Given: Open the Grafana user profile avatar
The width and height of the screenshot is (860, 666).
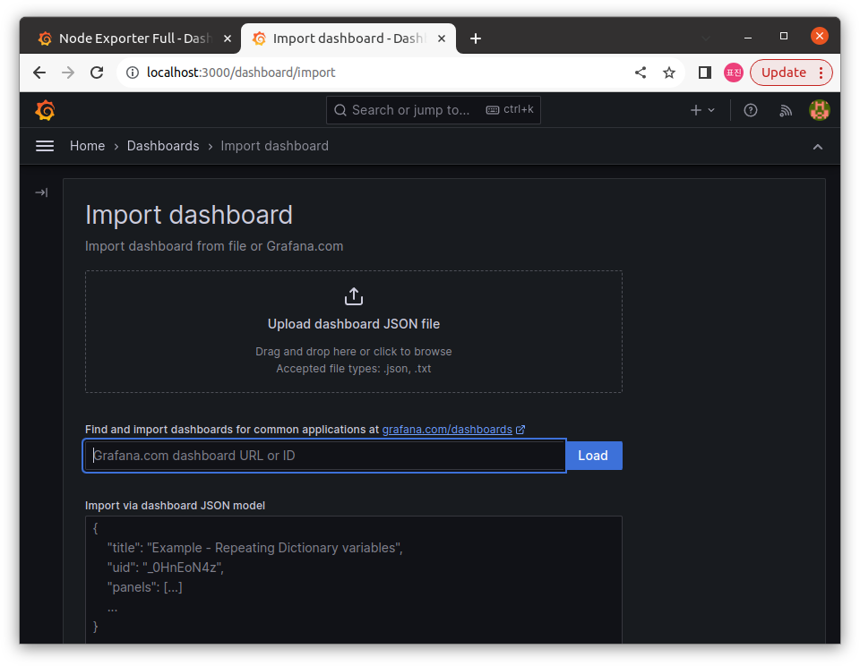Looking at the screenshot, I should point(820,110).
